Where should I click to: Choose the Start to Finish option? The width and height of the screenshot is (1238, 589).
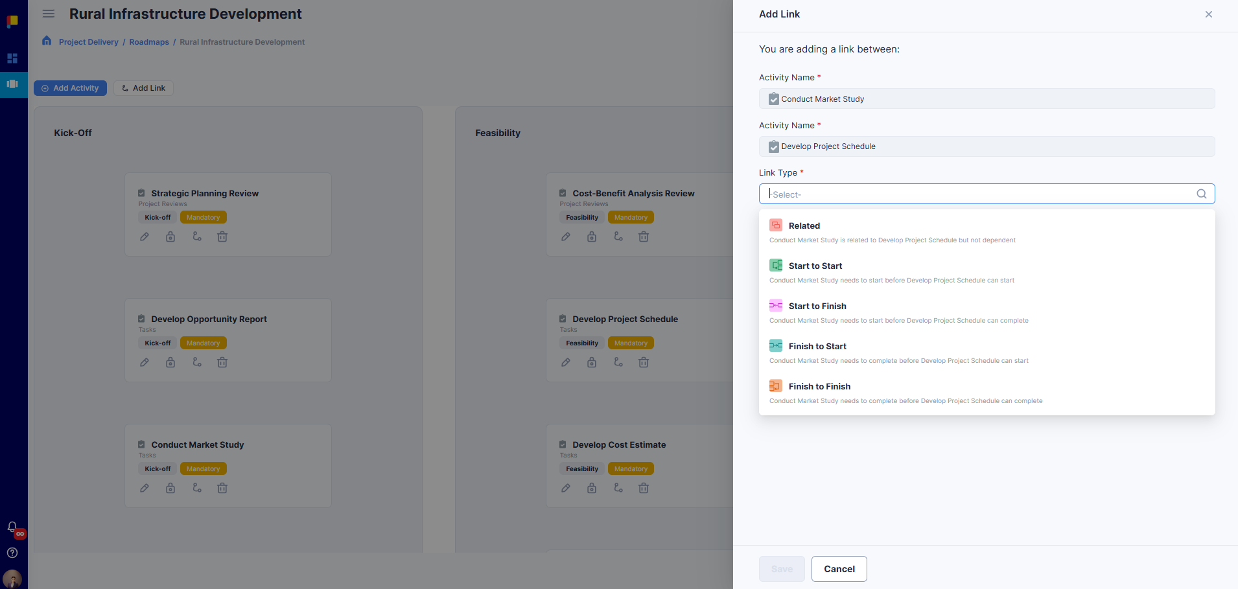point(817,306)
